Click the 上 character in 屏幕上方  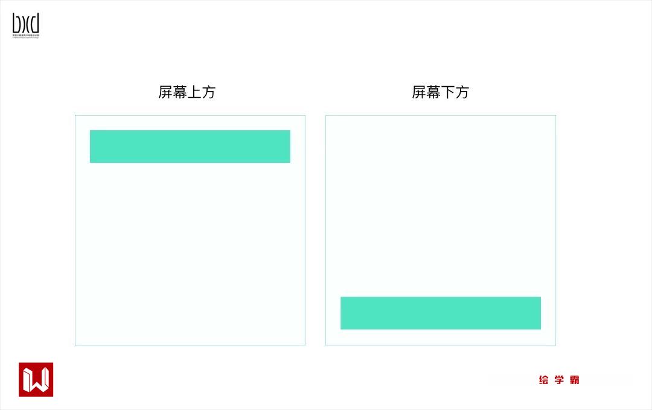pyautogui.click(x=194, y=92)
